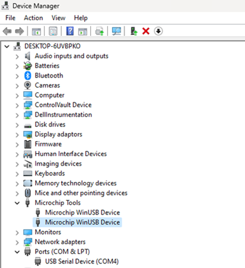Click the Update driver toolbar icon
Viewport: 245px width, 268px height.
tap(134, 31)
